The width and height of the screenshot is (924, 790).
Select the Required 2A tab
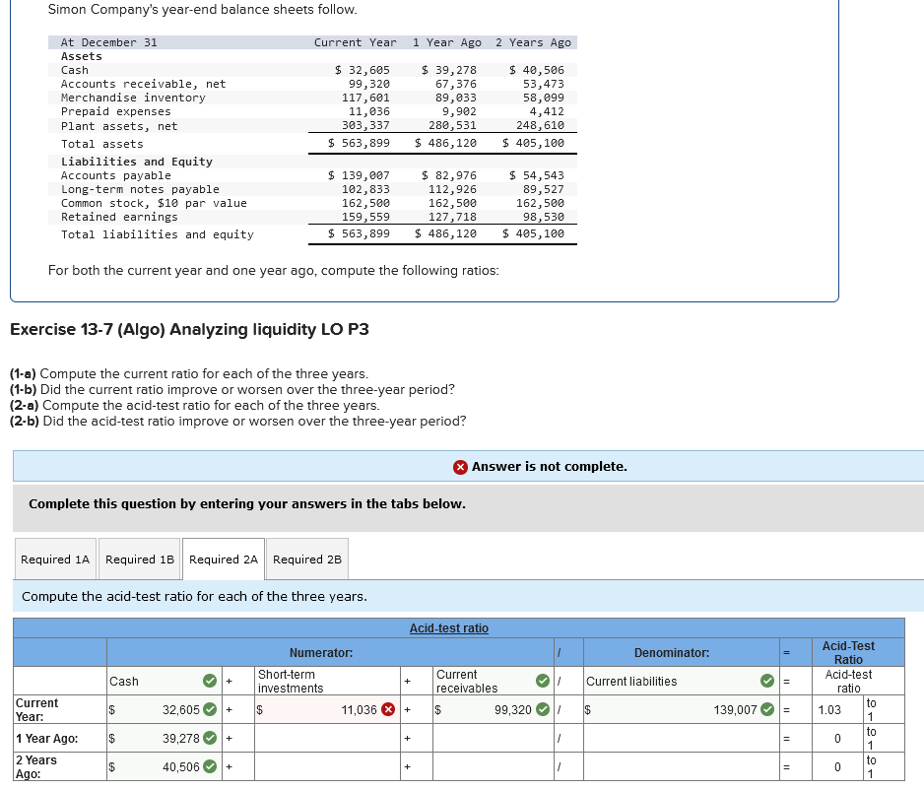pyautogui.click(x=224, y=560)
